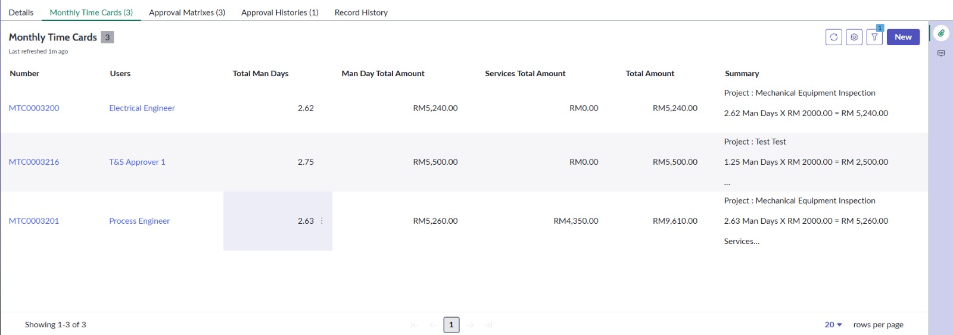Refresh the Monthly Time Cards list

pyautogui.click(x=833, y=37)
